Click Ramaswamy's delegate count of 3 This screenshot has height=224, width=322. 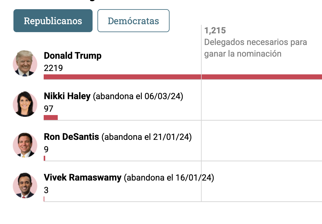[x=46, y=190]
